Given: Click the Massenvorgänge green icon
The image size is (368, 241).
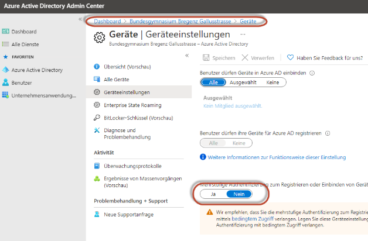Looking at the screenshot, I should [x=97, y=178].
